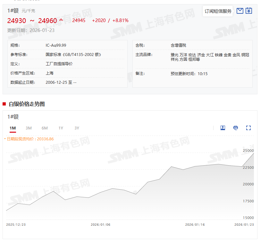Open the chart in fullscreen mode
This screenshot has height=242, width=260.
point(248,128)
